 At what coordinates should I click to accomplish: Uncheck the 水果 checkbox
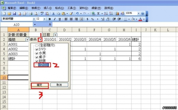(37, 53)
